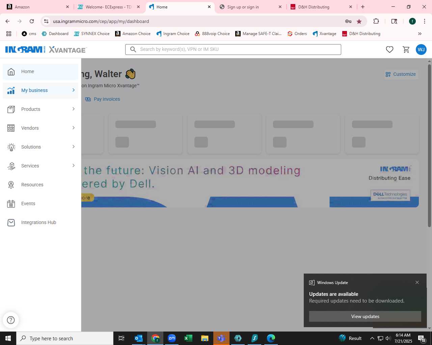Open Excel from the taskbar
This screenshot has width=432, height=345.
coord(188,338)
